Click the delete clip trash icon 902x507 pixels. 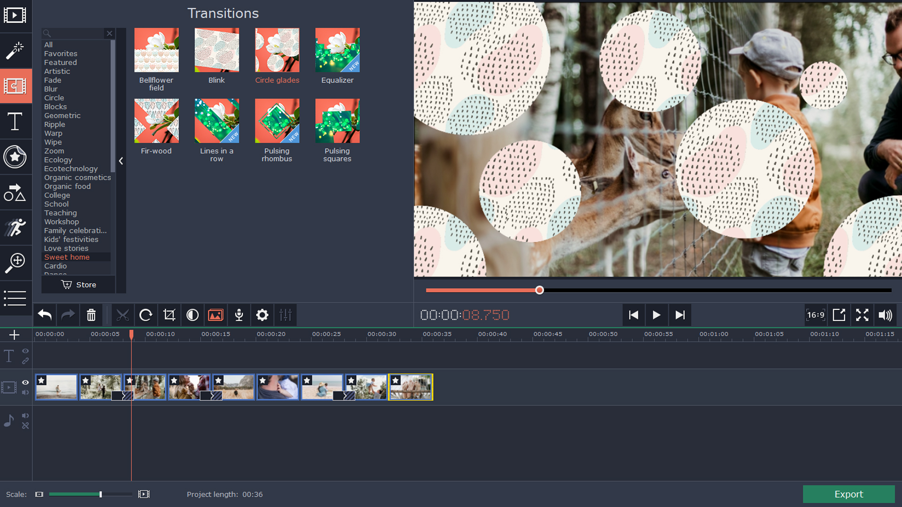click(91, 315)
